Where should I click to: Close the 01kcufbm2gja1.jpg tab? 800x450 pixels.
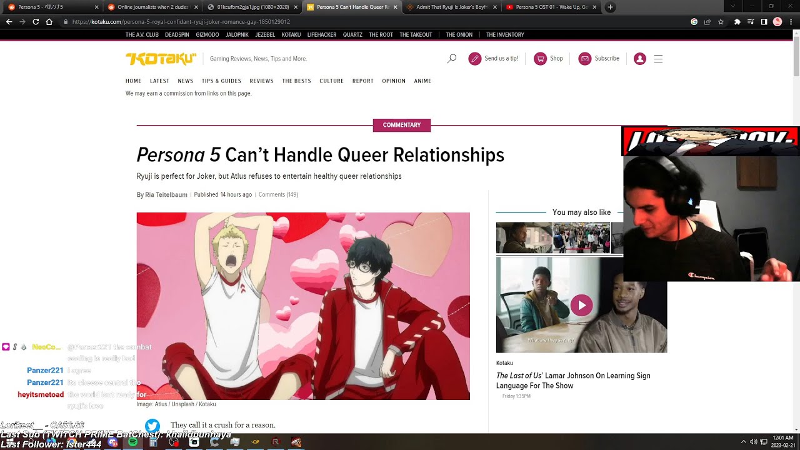[x=296, y=7]
